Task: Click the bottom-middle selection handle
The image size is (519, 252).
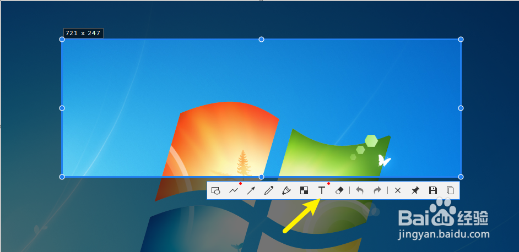Action: pos(262,177)
